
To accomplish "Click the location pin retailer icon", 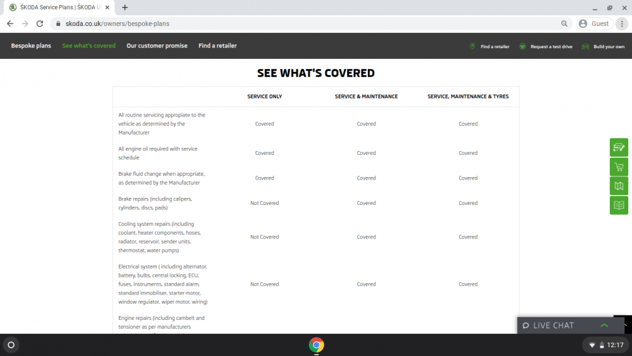I will [x=472, y=46].
